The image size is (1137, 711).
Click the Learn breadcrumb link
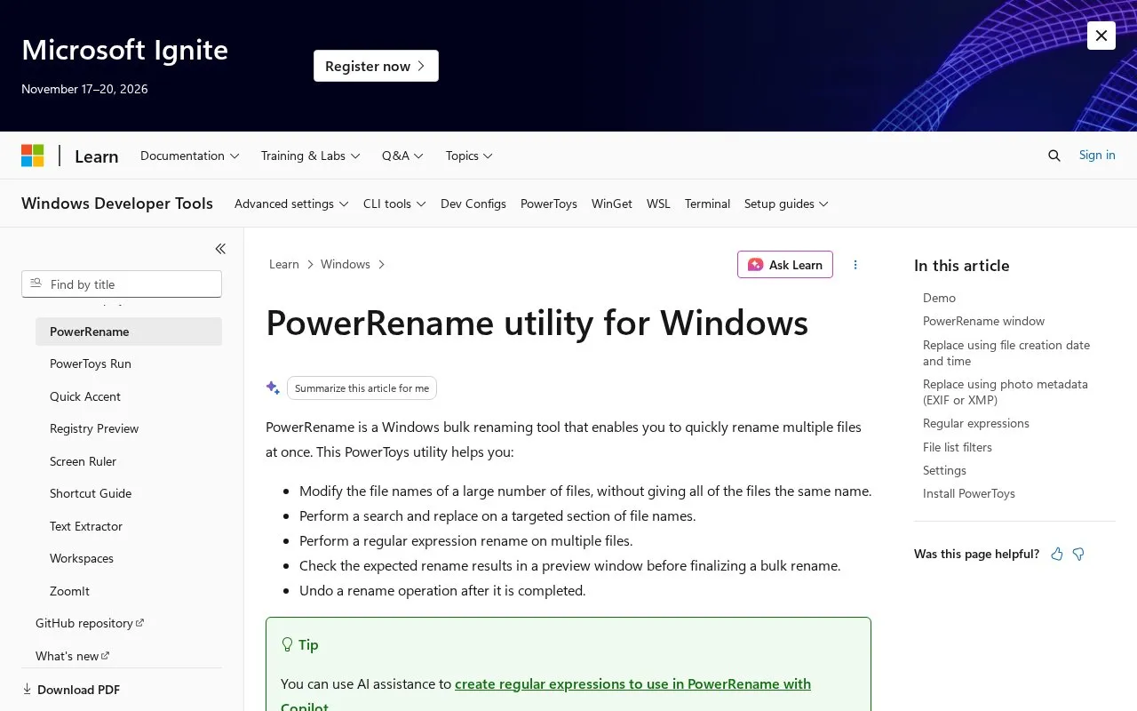point(284,264)
